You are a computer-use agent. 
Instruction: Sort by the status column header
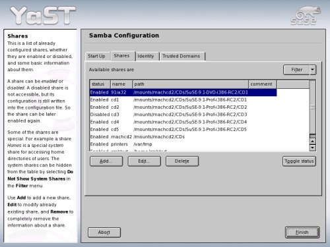(x=100, y=84)
